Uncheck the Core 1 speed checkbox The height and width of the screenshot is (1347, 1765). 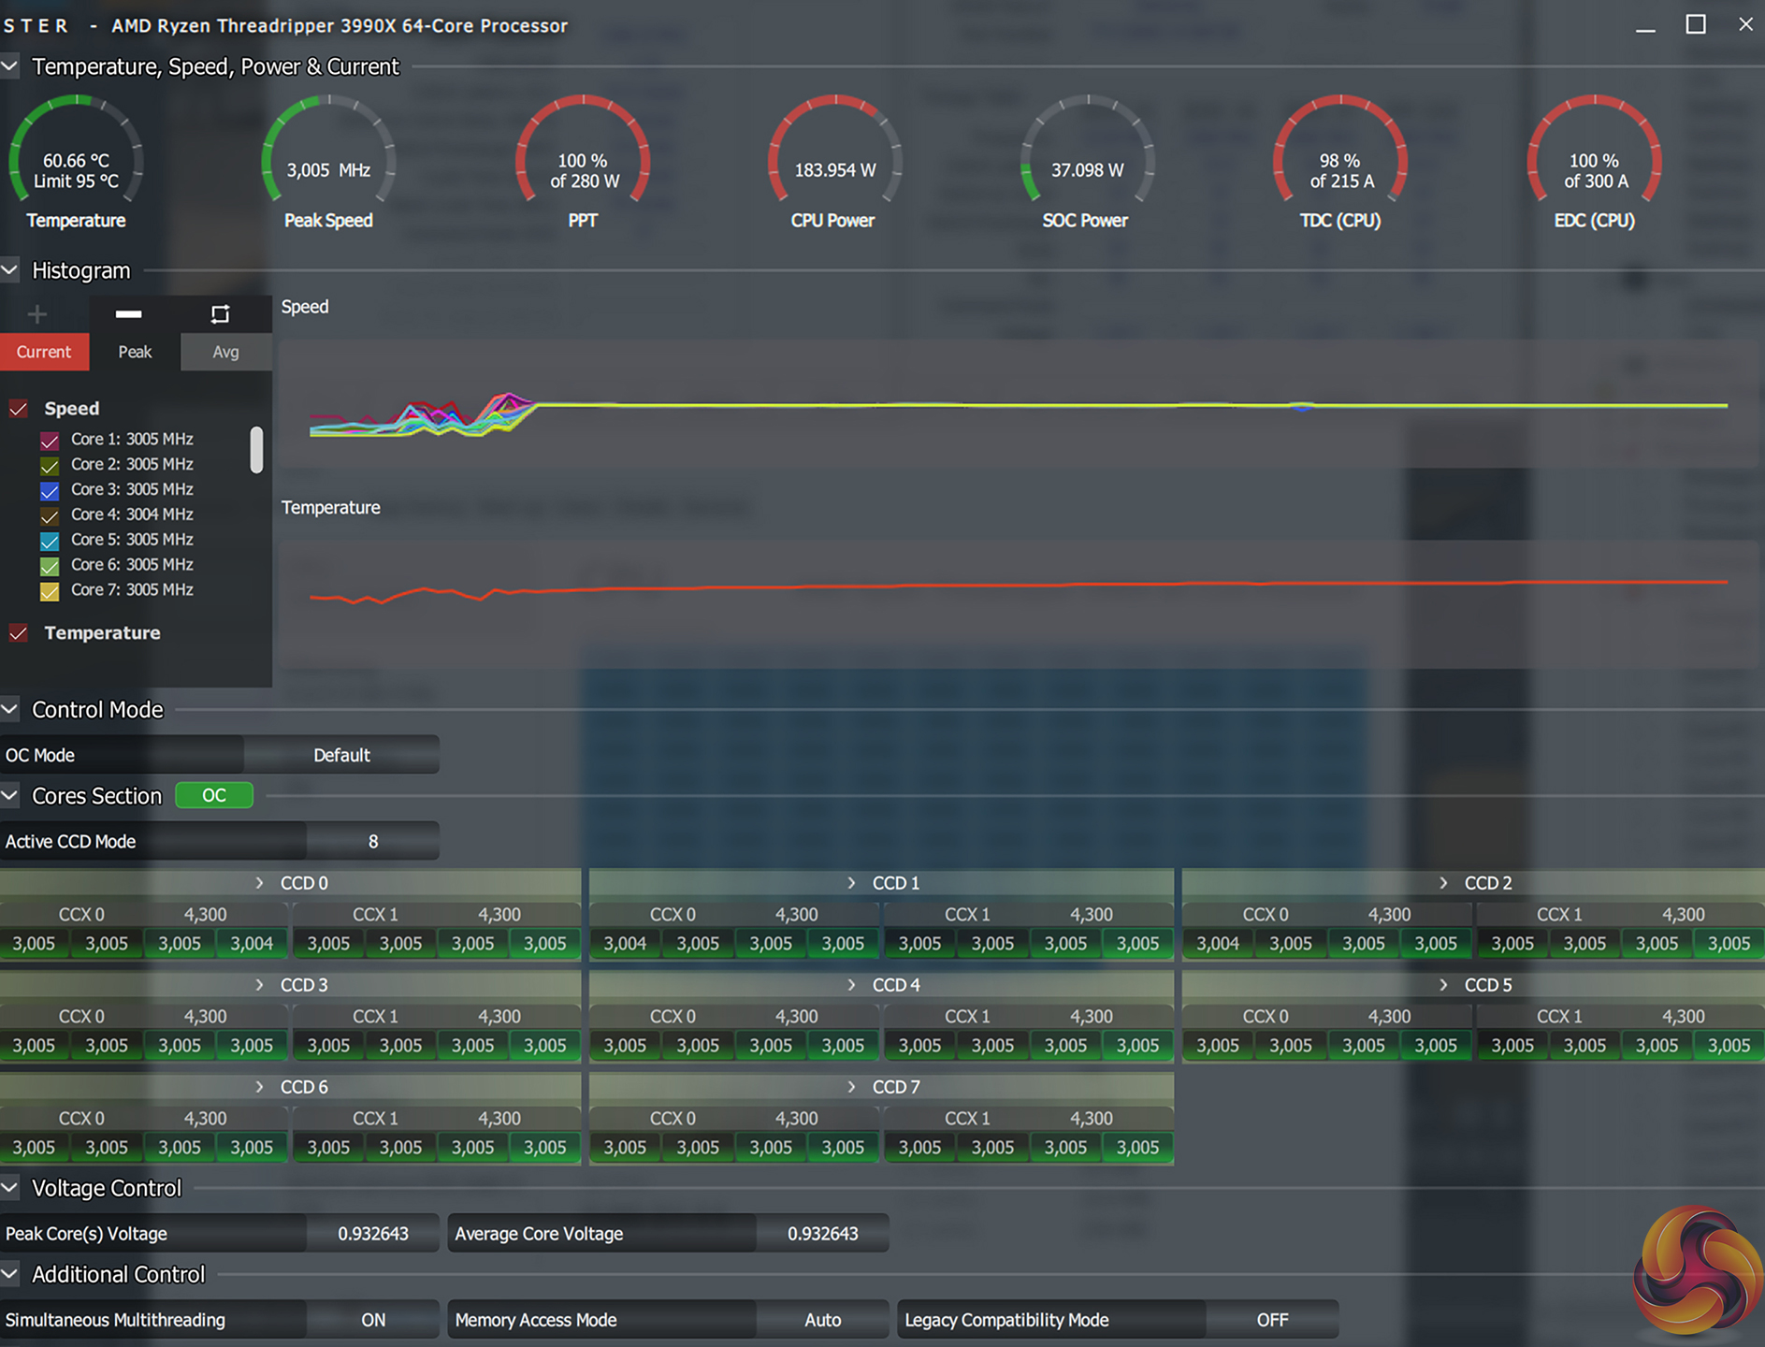tap(51, 440)
